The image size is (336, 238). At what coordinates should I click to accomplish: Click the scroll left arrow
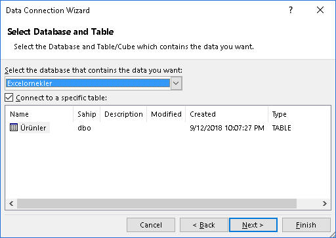[x=11, y=204]
